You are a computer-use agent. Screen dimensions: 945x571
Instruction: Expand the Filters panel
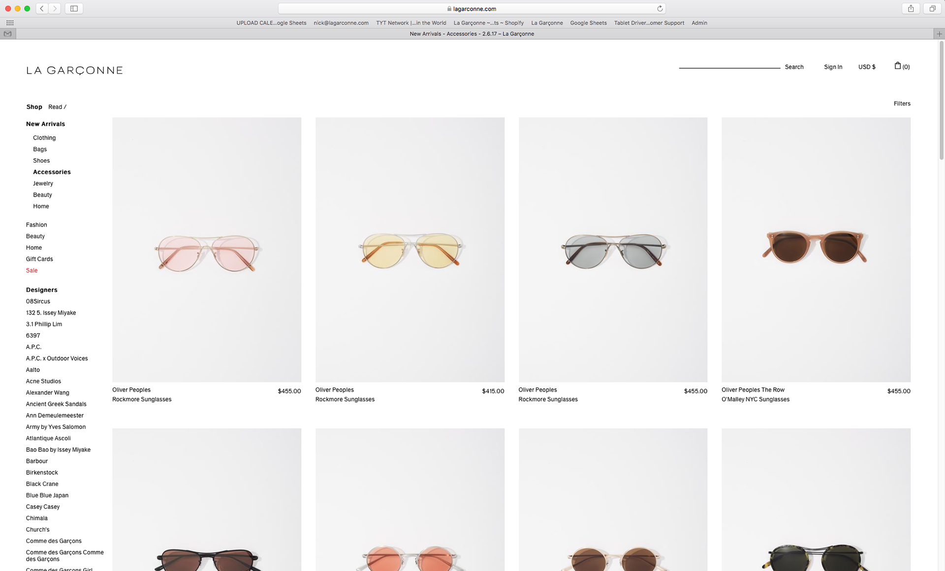pyautogui.click(x=902, y=104)
